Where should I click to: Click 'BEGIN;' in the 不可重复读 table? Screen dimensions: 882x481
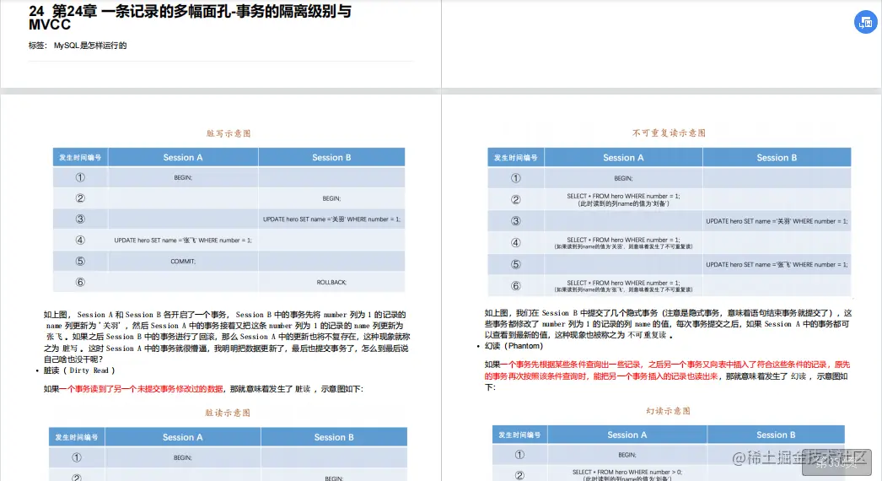623,178
